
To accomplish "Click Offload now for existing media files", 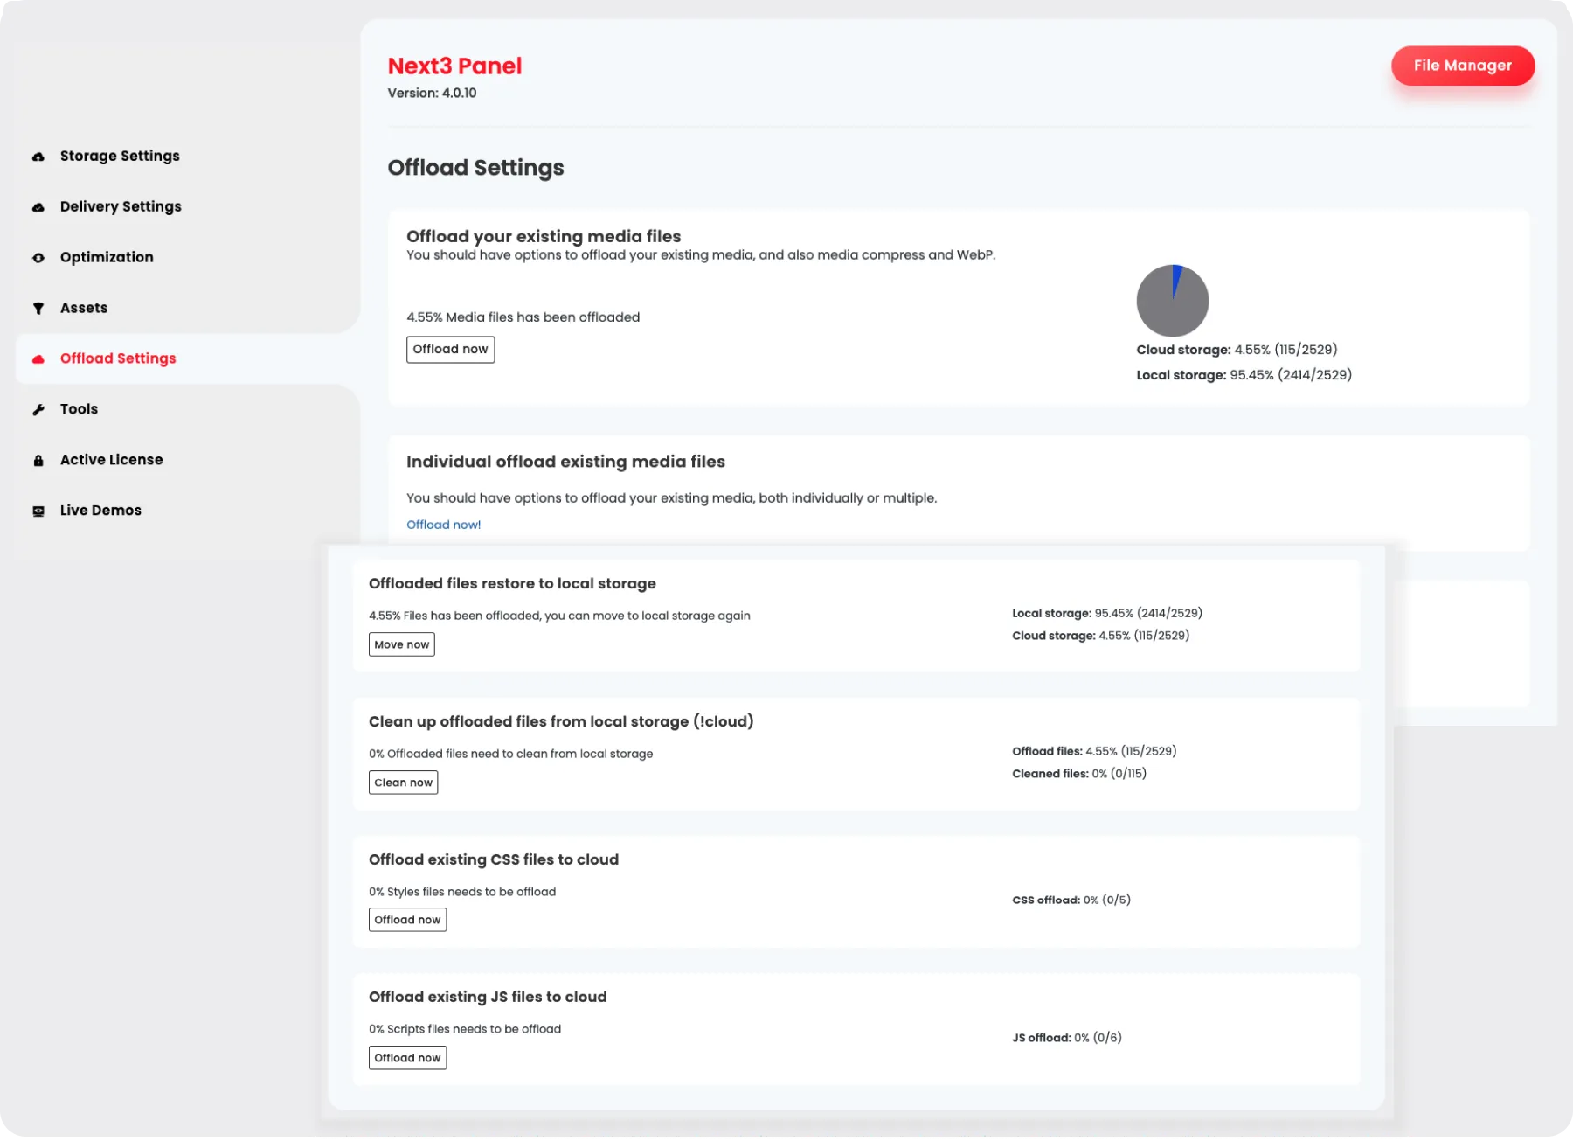I will click(x=450, y=350).
